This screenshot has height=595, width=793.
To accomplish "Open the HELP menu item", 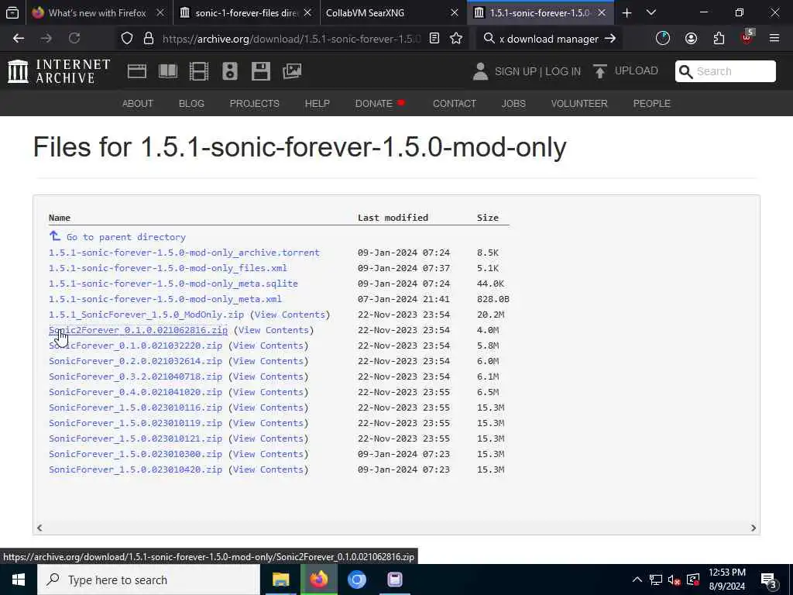I will tap(317, 104).
